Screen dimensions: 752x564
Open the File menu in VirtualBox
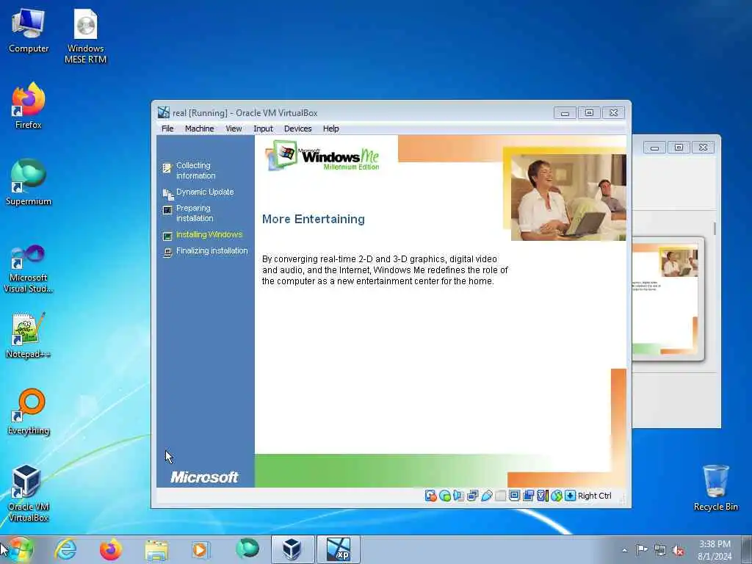tap(167, 129)
